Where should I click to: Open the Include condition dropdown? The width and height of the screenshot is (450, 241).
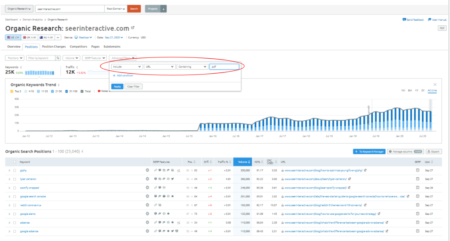[127, 67]
